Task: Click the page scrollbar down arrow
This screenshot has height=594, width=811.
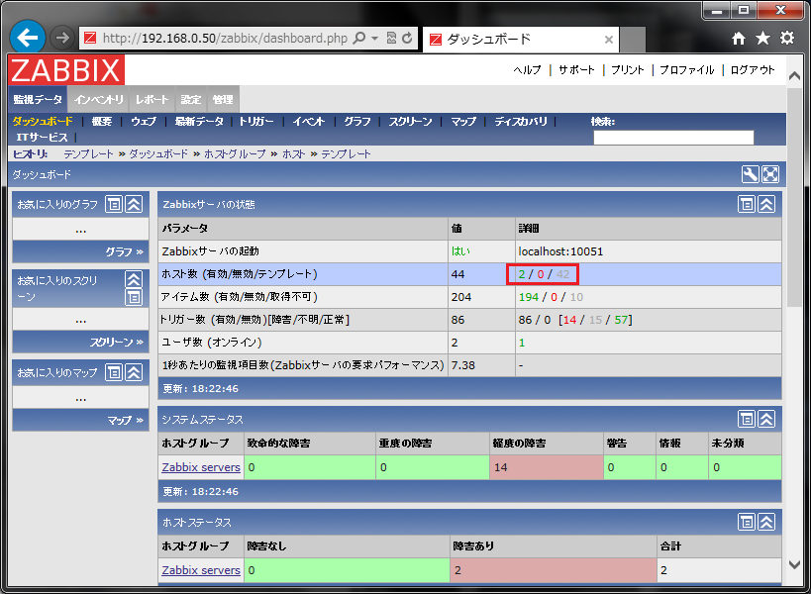Action: pos(795,565)
